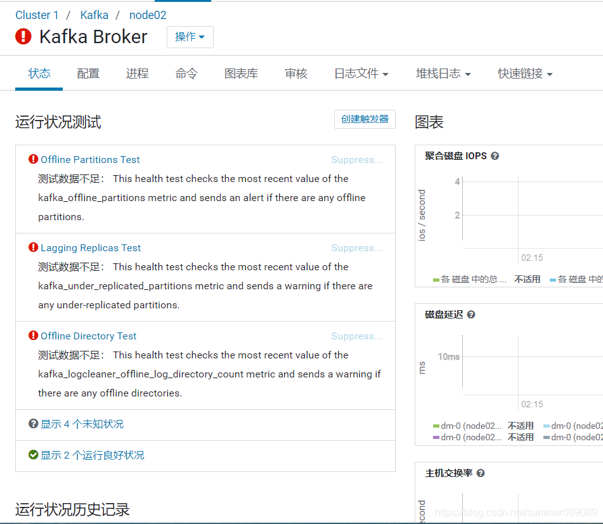Viewport: 603px width, 524px height.
Task: Open help icon next to 磁盘延迟
Action: pos(471,315)
